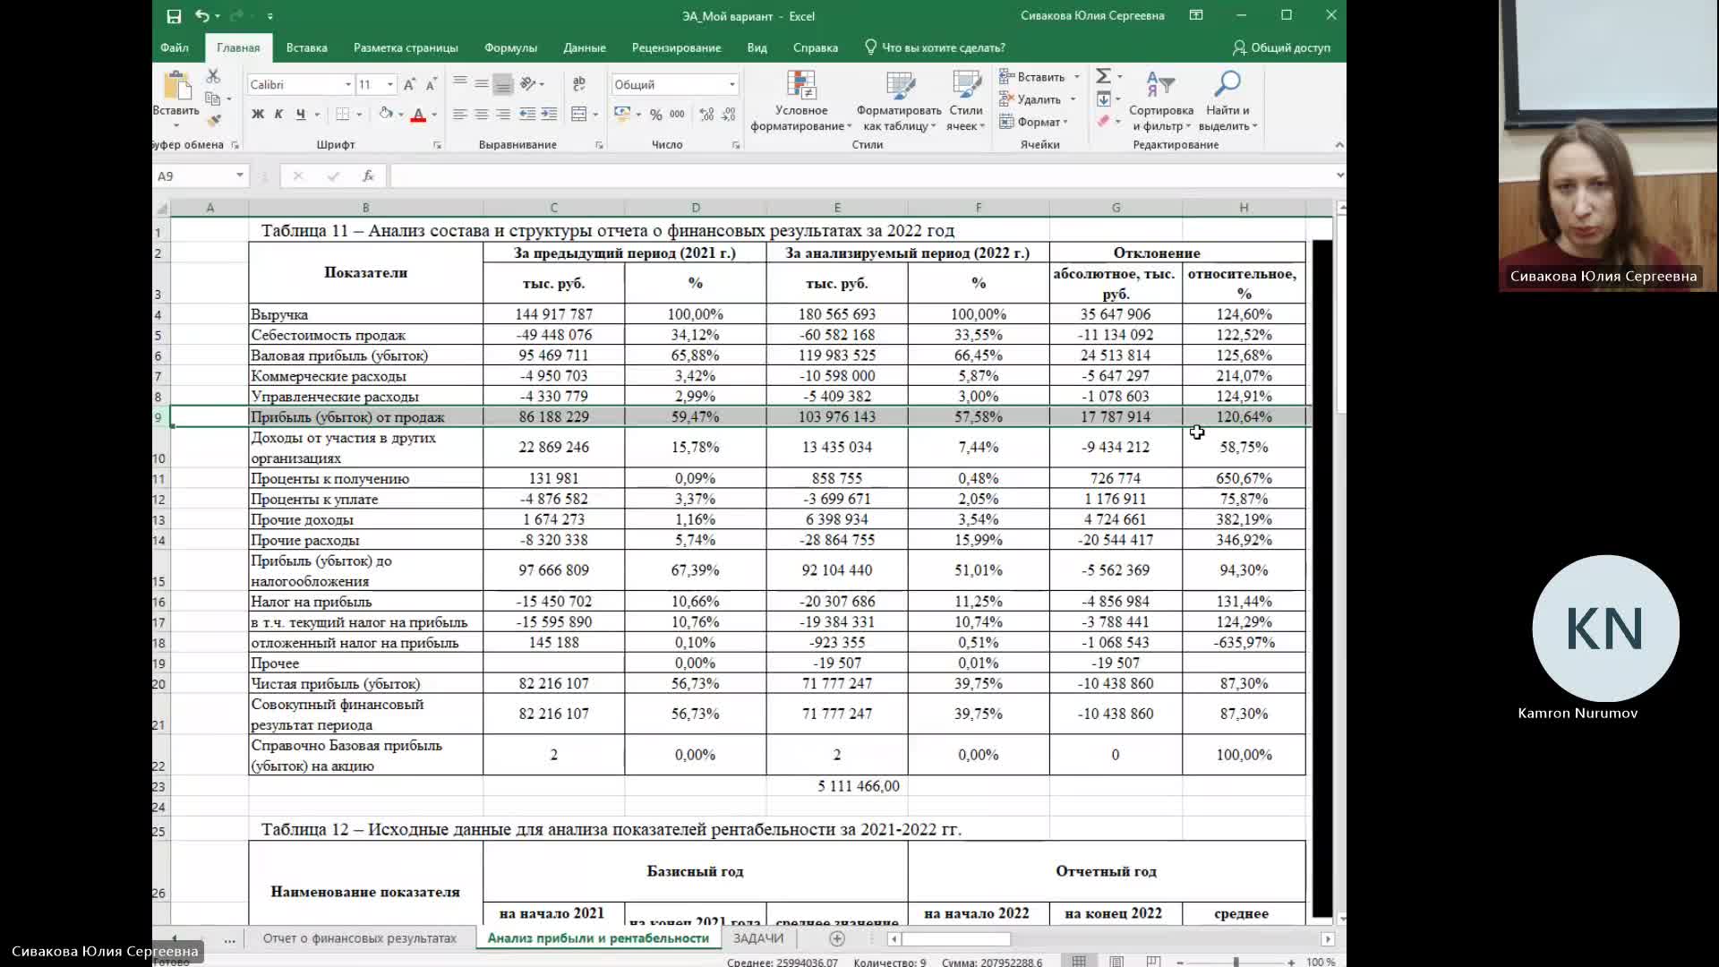Open Стили ячеек gallery
Image resolution: width=1719 pixels, height=967 pixels.
point(966,100)
